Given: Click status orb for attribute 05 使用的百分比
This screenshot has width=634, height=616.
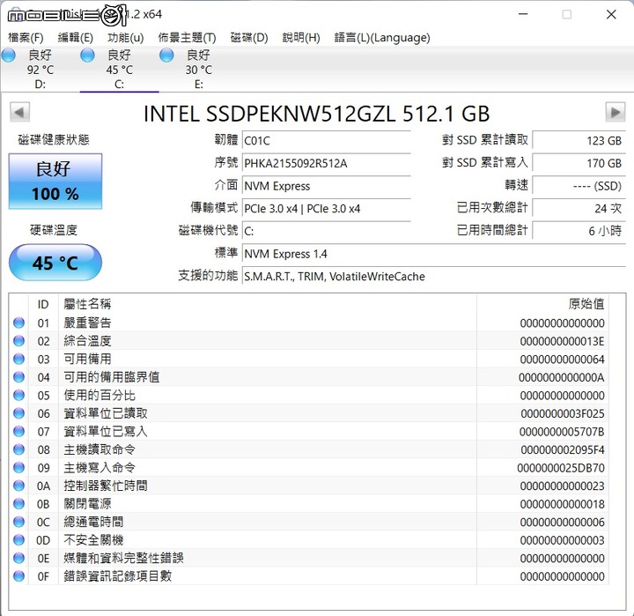Looking at the screenshot, I should [x=18, y=395].
